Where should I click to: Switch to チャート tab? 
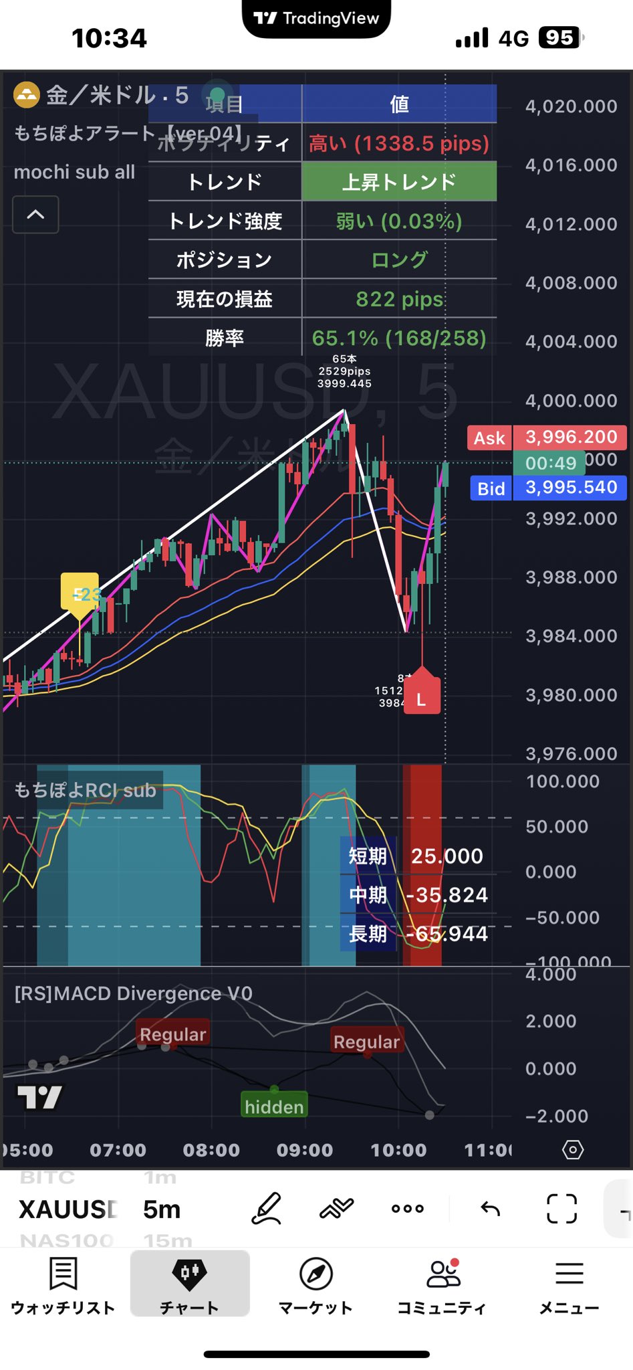pos(190,1285)
